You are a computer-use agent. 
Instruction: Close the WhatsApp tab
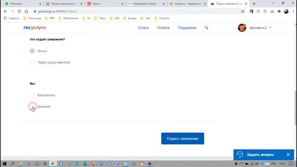(x=40, y=4)
